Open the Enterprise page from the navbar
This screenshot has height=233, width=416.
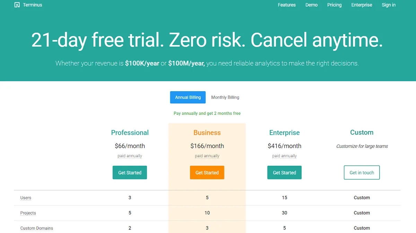362,5
